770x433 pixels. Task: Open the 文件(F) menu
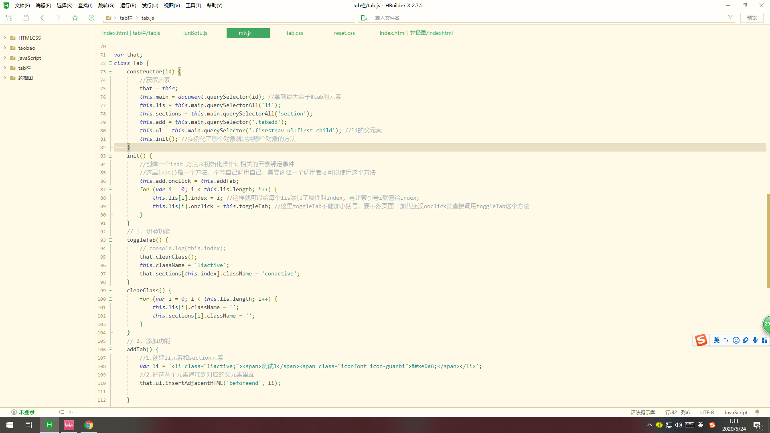click(22, 6)
